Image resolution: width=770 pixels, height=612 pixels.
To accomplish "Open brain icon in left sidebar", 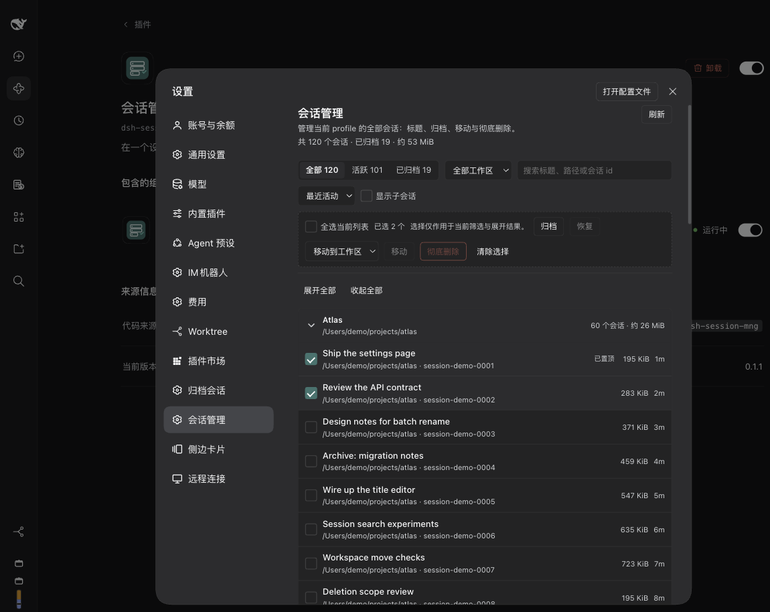I will pos(19,153).
